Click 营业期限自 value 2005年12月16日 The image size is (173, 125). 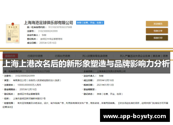pyautogui.click(x=28, y=89)
